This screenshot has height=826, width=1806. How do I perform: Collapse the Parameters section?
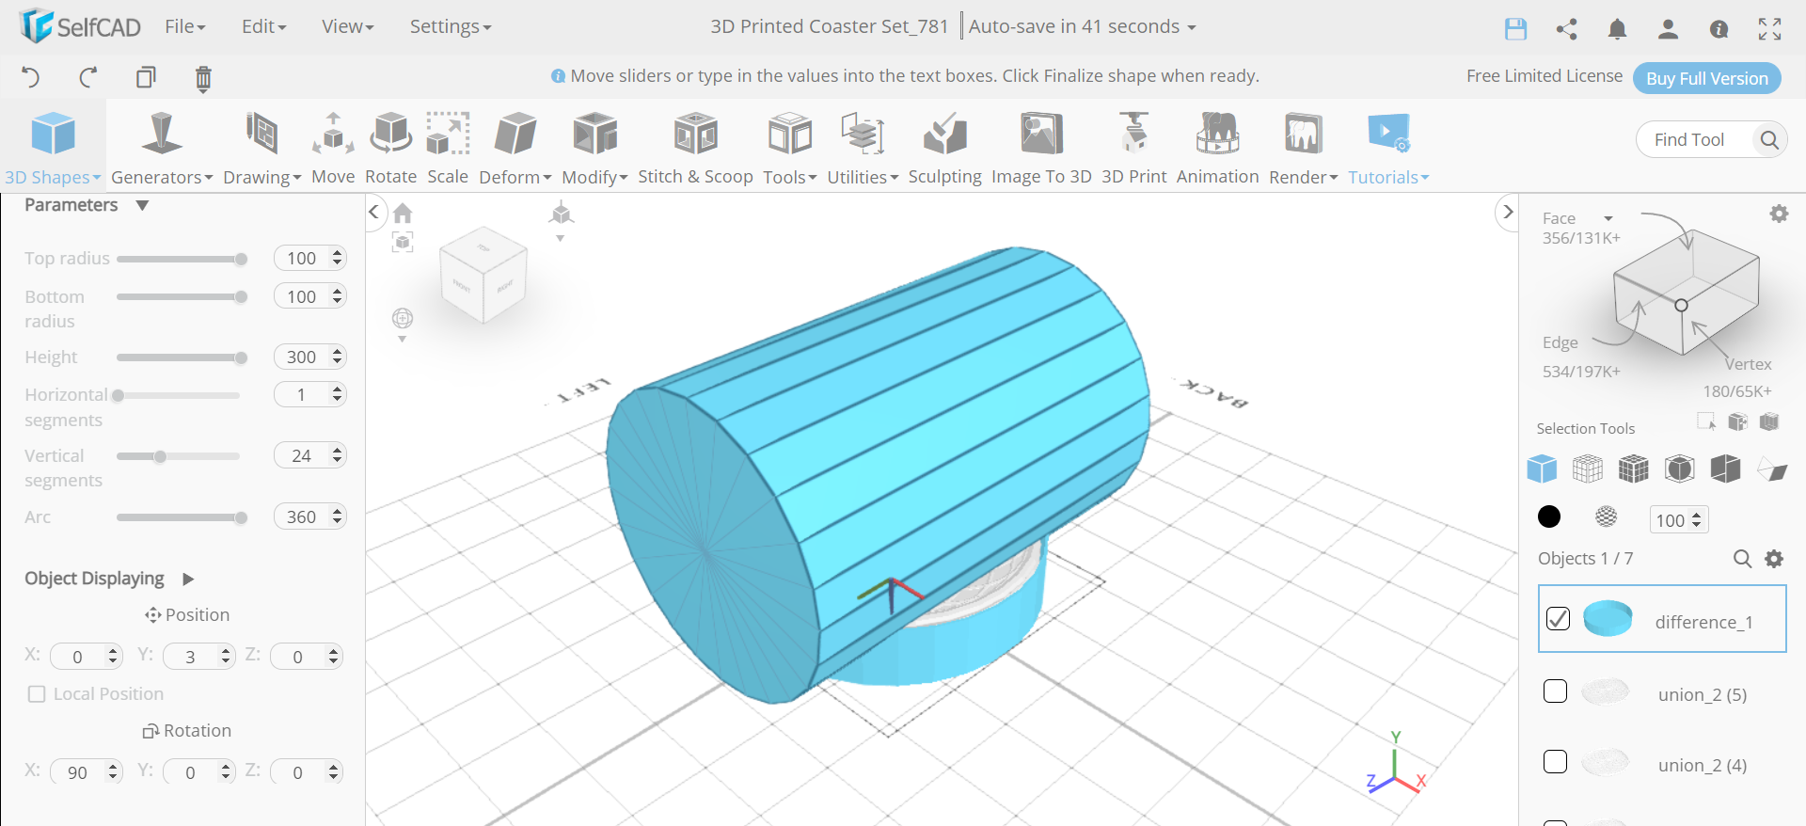pyautogui.click(x=142, y=205)
